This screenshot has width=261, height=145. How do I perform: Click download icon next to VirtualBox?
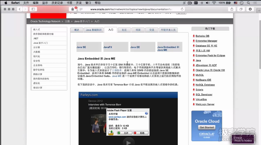pyautogui.click(x=194, y=99)
